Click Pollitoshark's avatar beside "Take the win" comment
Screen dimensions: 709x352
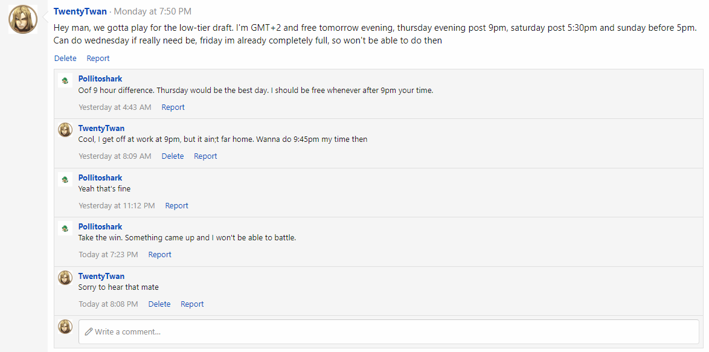point(65,228)
